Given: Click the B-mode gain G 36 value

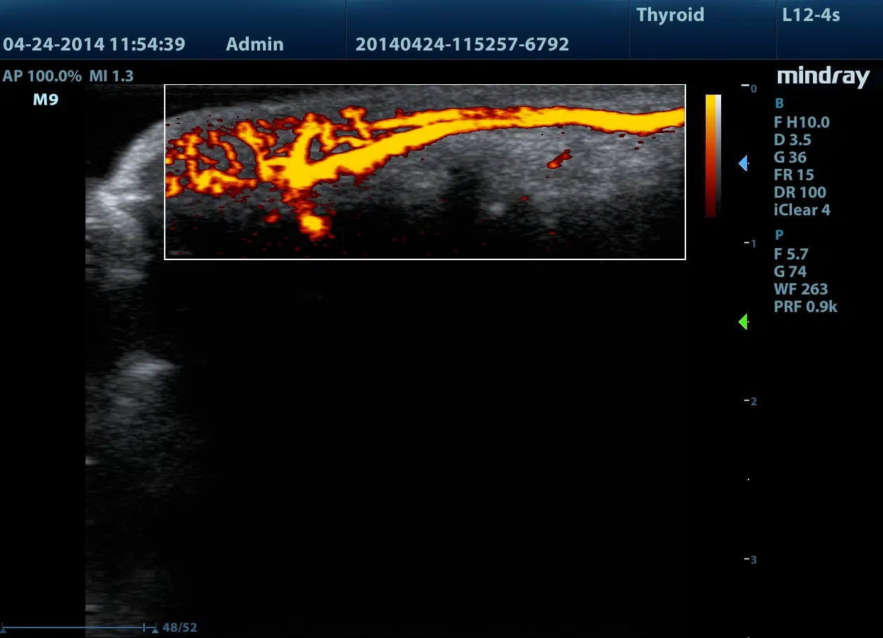Looking at the screenshot, I should 790,158.
